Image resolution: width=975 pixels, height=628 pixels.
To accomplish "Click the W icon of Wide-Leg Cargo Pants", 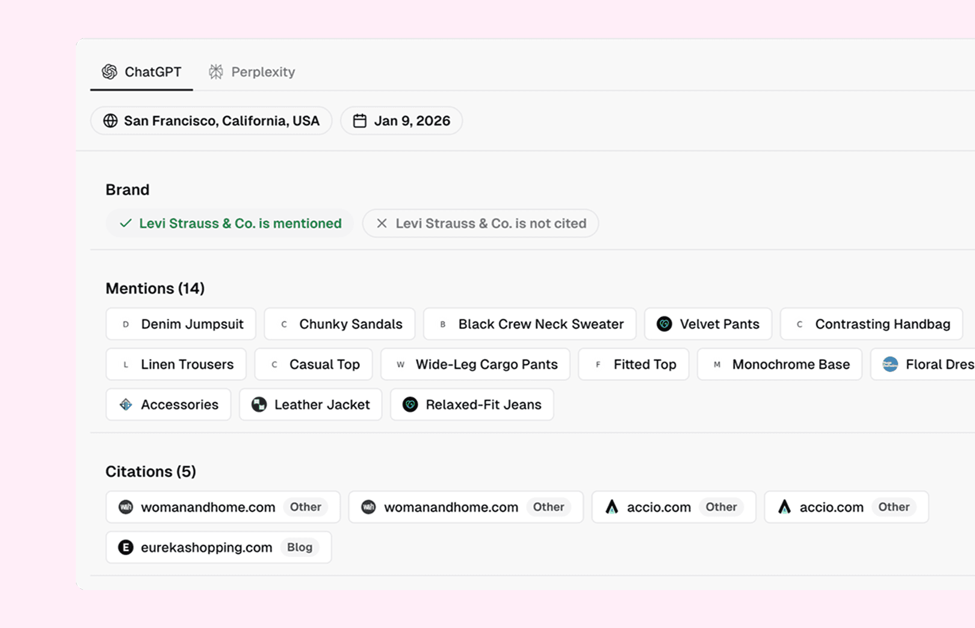I will click(x=401, y=365).
